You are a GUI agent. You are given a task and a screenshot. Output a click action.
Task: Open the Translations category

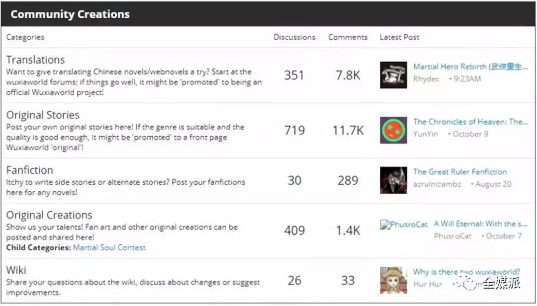[35, 60]
